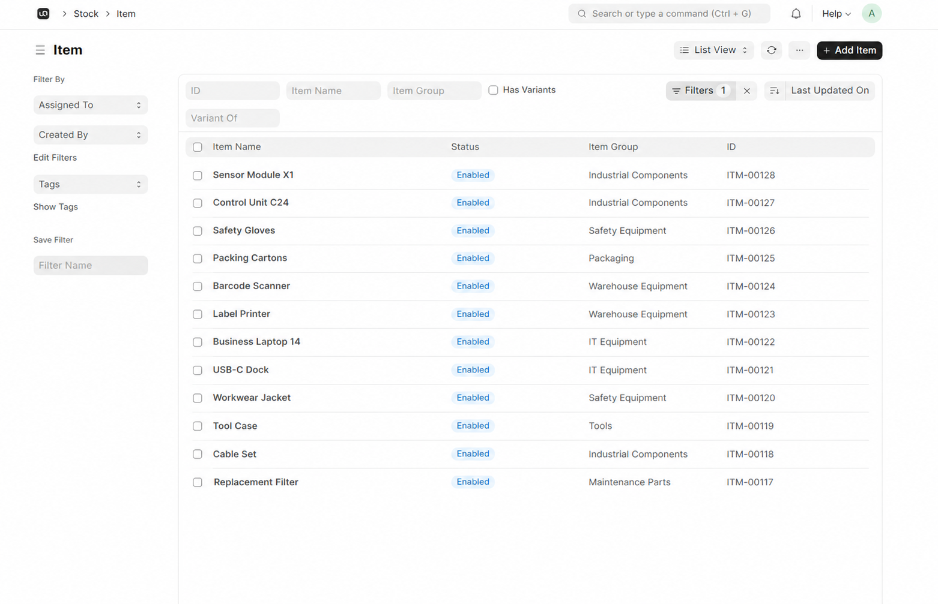
Task: Open the Created By filter dropdown
Action: point(91,135)
